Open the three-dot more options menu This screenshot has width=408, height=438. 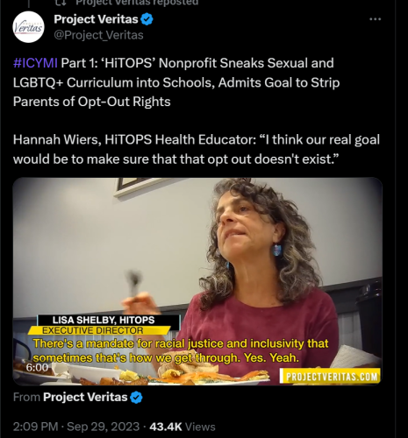[x=375, y=19]
